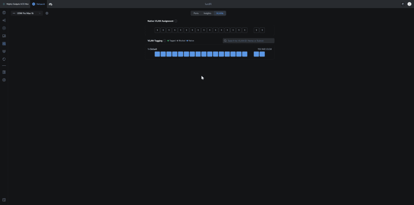414x205 pixels.
Task: Open the Protect camera app icon in top bar
Action: pyautogui.click(x=51, y=4)
